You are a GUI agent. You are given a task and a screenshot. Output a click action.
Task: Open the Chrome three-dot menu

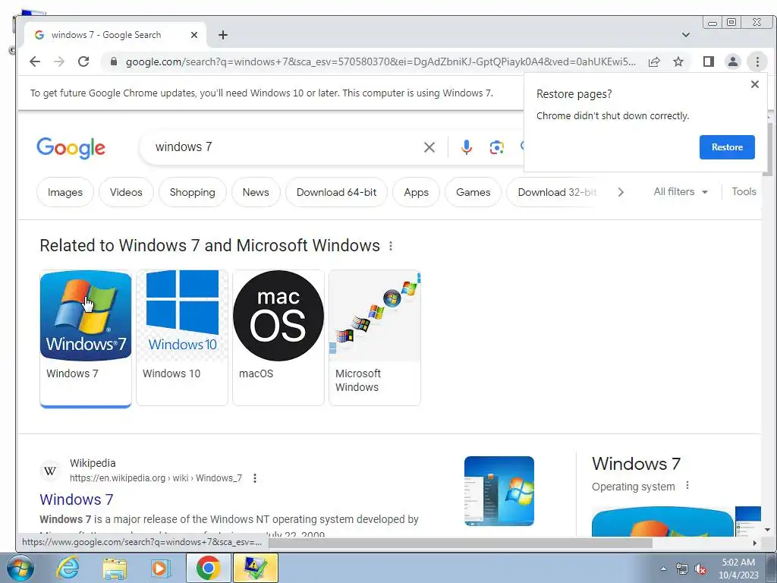pyautogui.click(x=757, y=61)
